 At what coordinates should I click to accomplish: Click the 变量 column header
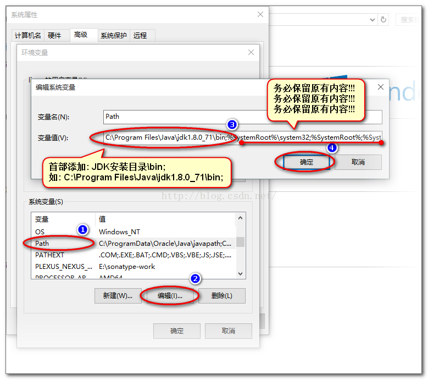(x=63, y=219)
